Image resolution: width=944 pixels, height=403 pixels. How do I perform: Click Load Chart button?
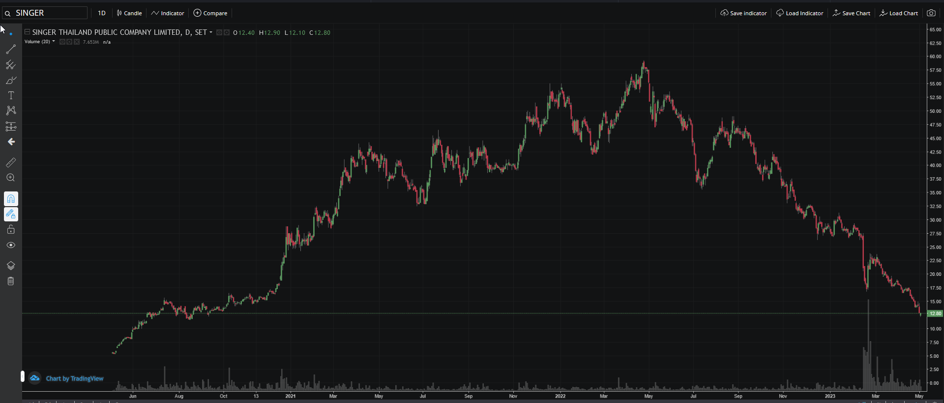click(x=899, y=13)
